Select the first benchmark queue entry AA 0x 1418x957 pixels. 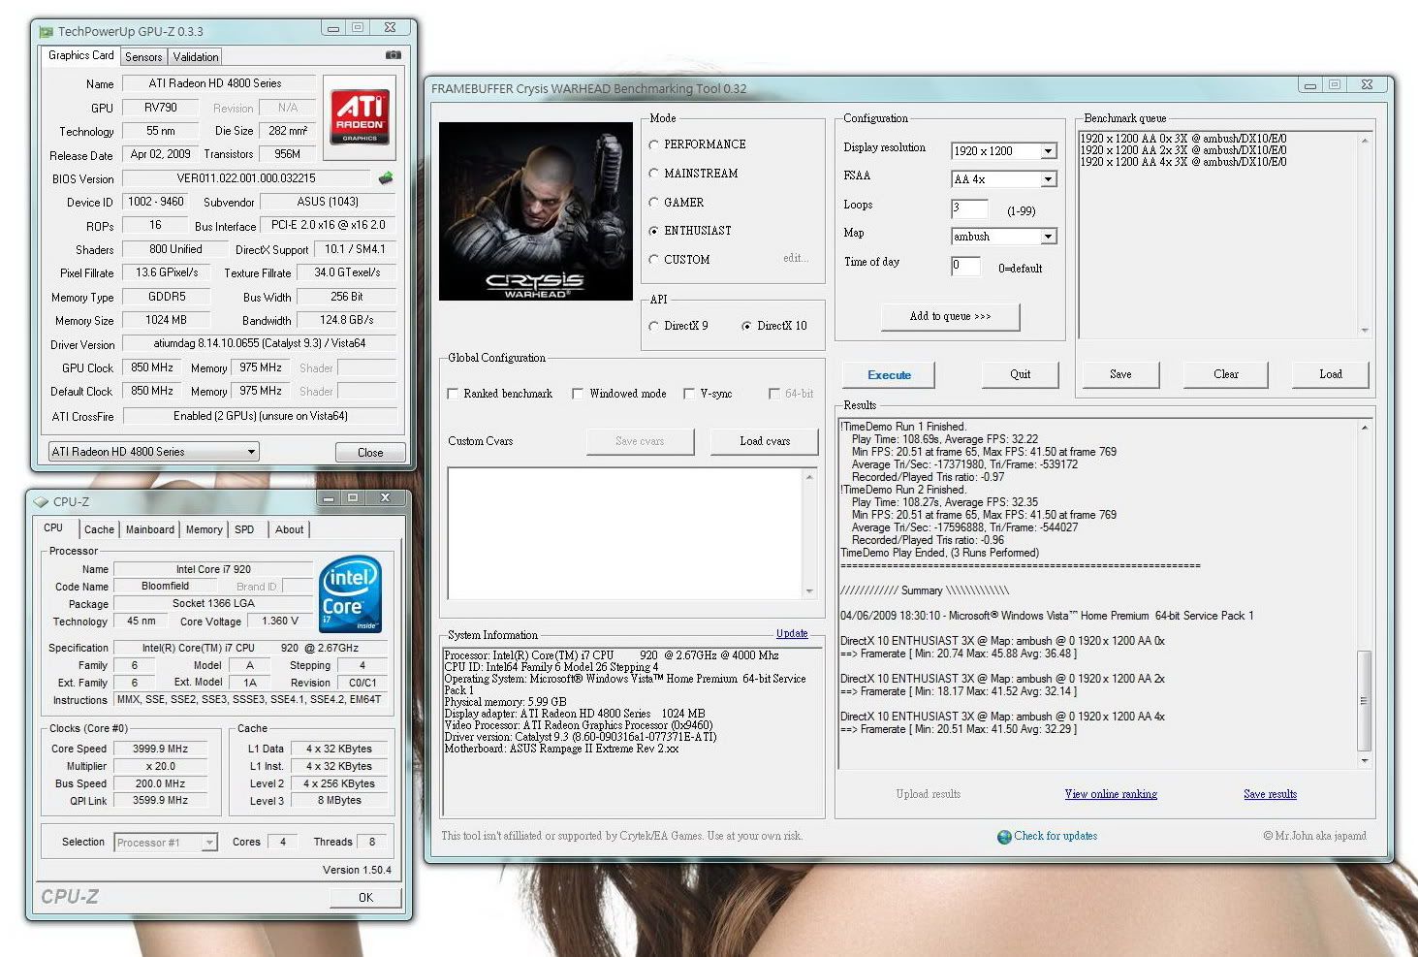click(x=1183, y=139)
